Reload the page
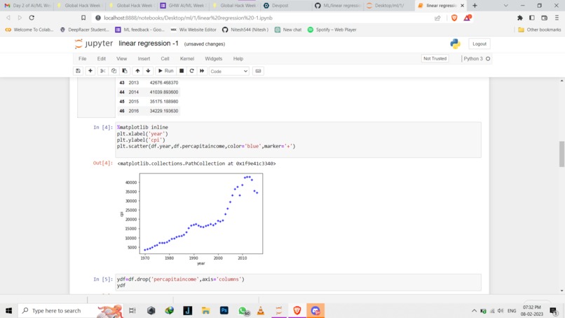Screen dimensions: 565x318 (32, 18)
